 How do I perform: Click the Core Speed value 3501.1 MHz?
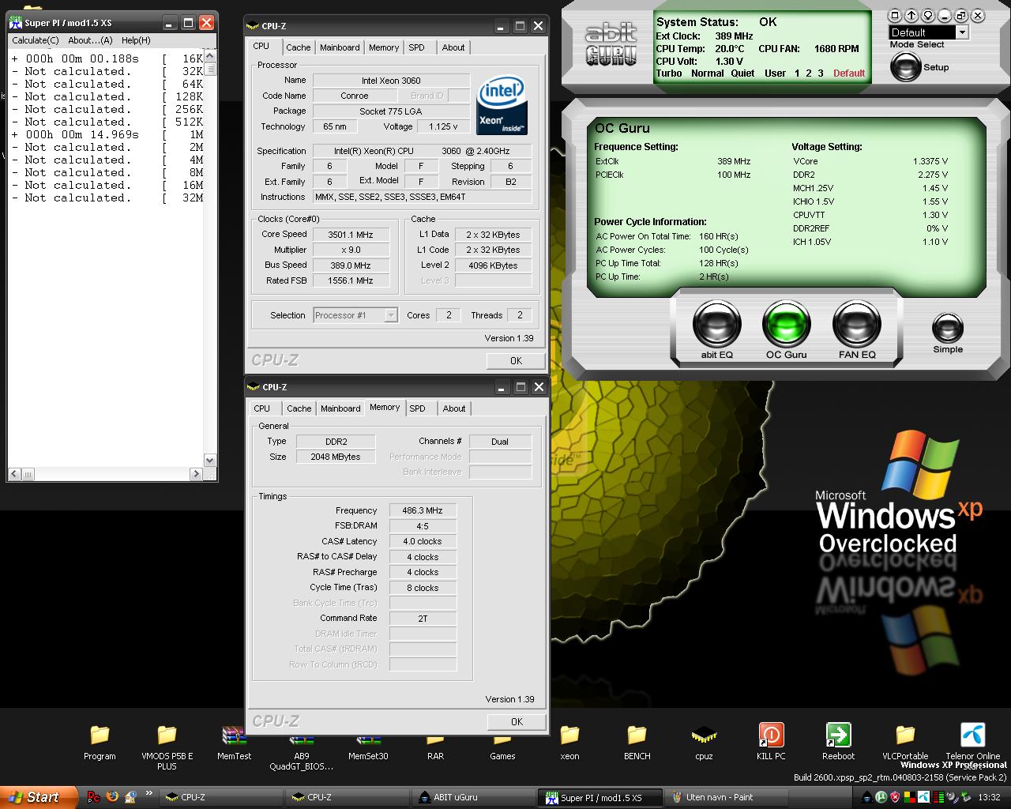[351, 235]
